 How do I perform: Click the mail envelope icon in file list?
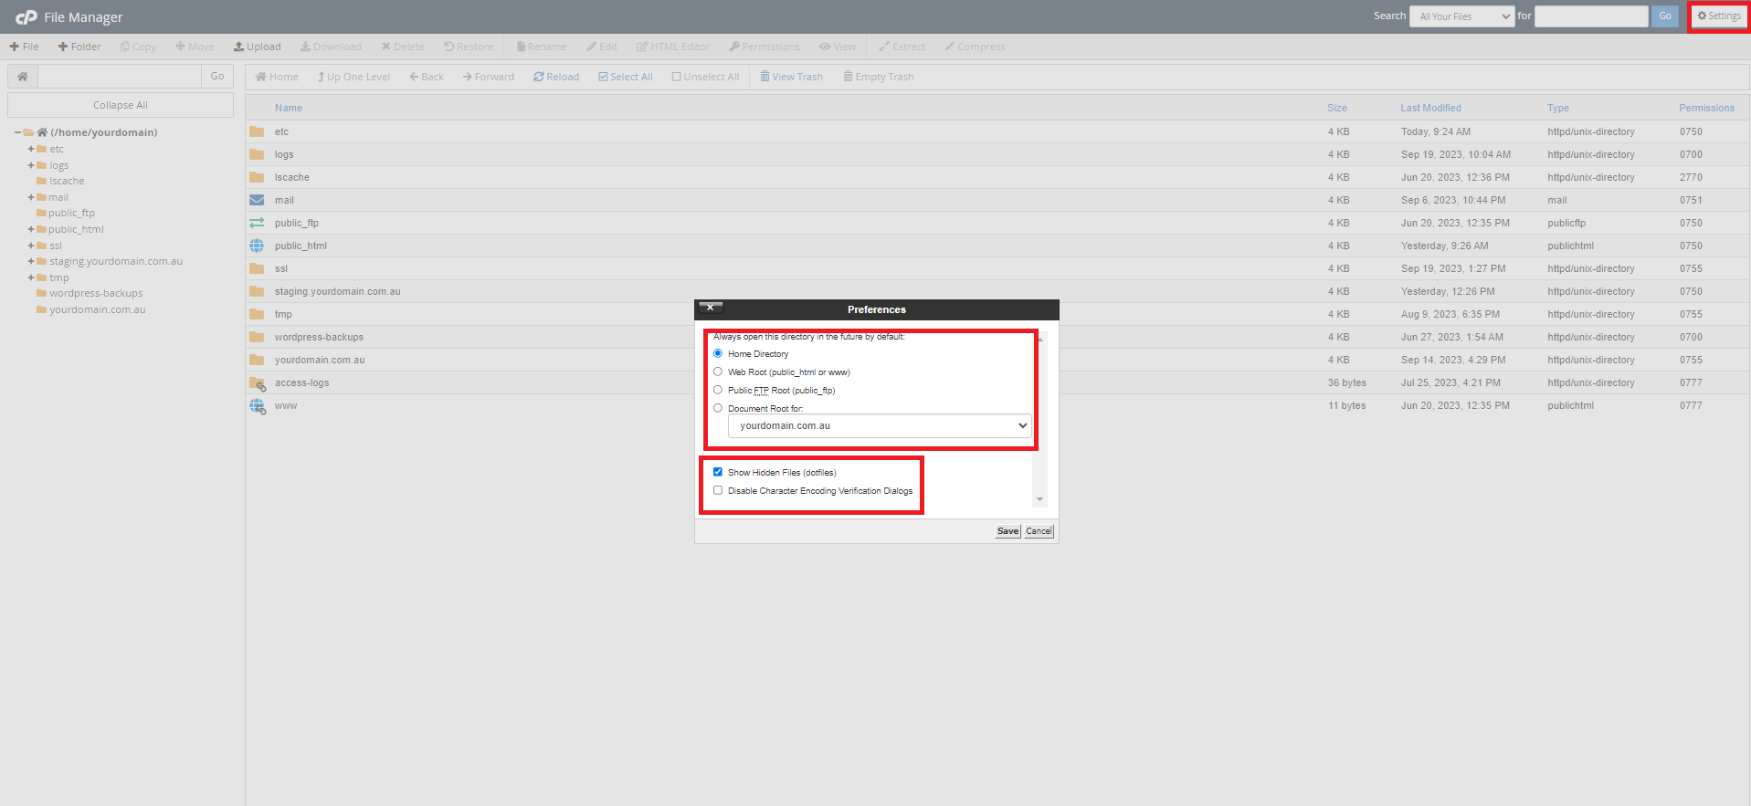pyautogui.click(x=257, y=200)
